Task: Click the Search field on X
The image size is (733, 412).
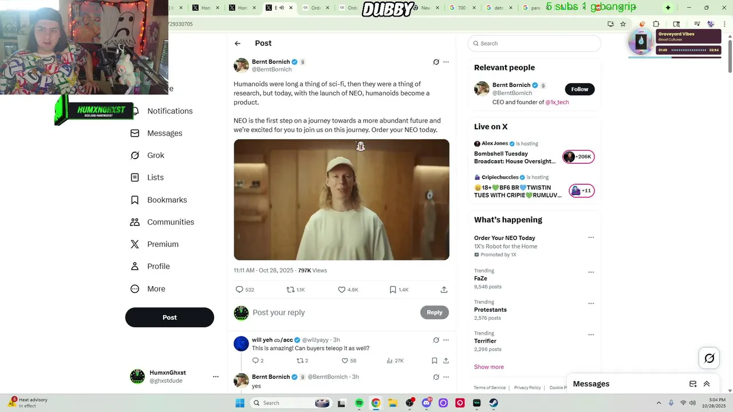Action: [534, 43]
